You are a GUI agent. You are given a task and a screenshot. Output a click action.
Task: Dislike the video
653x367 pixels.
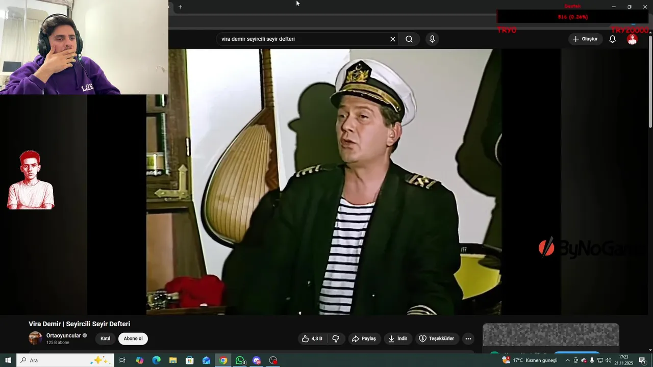[336, 338]
